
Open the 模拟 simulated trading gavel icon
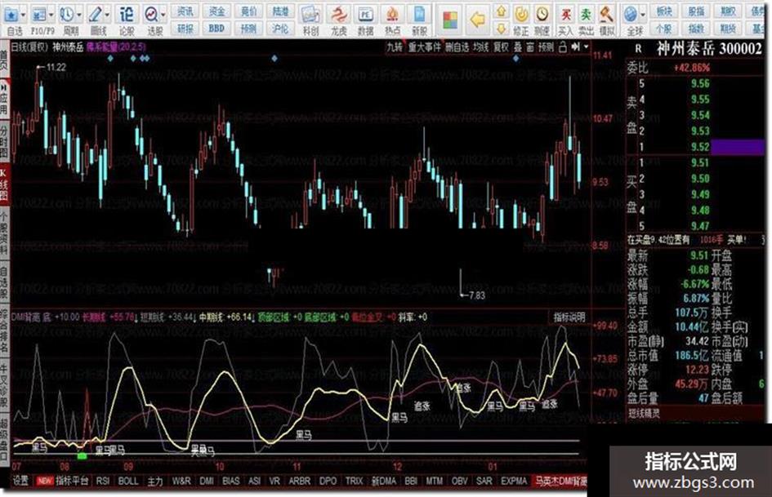(x=606, y=15)
